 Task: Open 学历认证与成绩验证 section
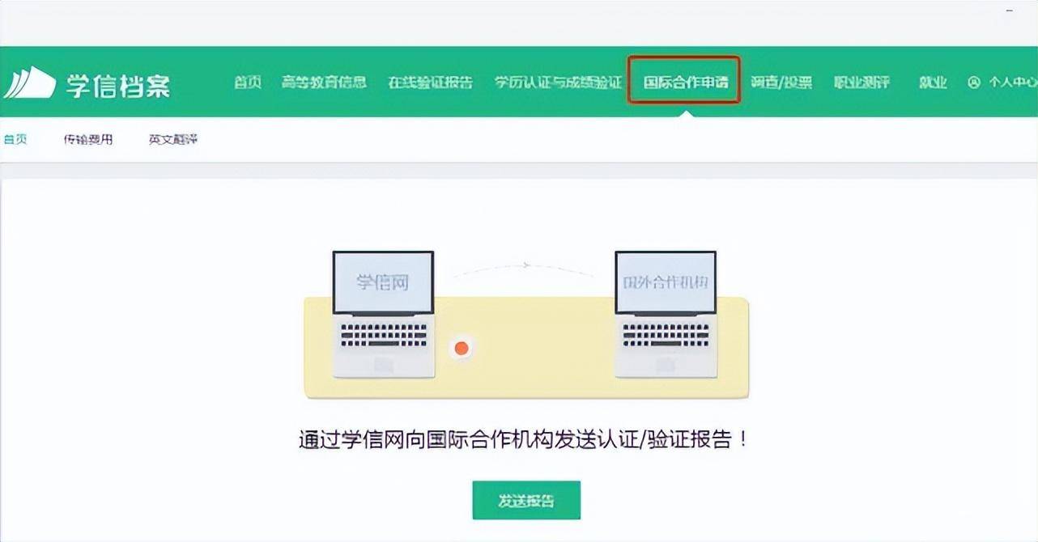click(x=559, y=83)
